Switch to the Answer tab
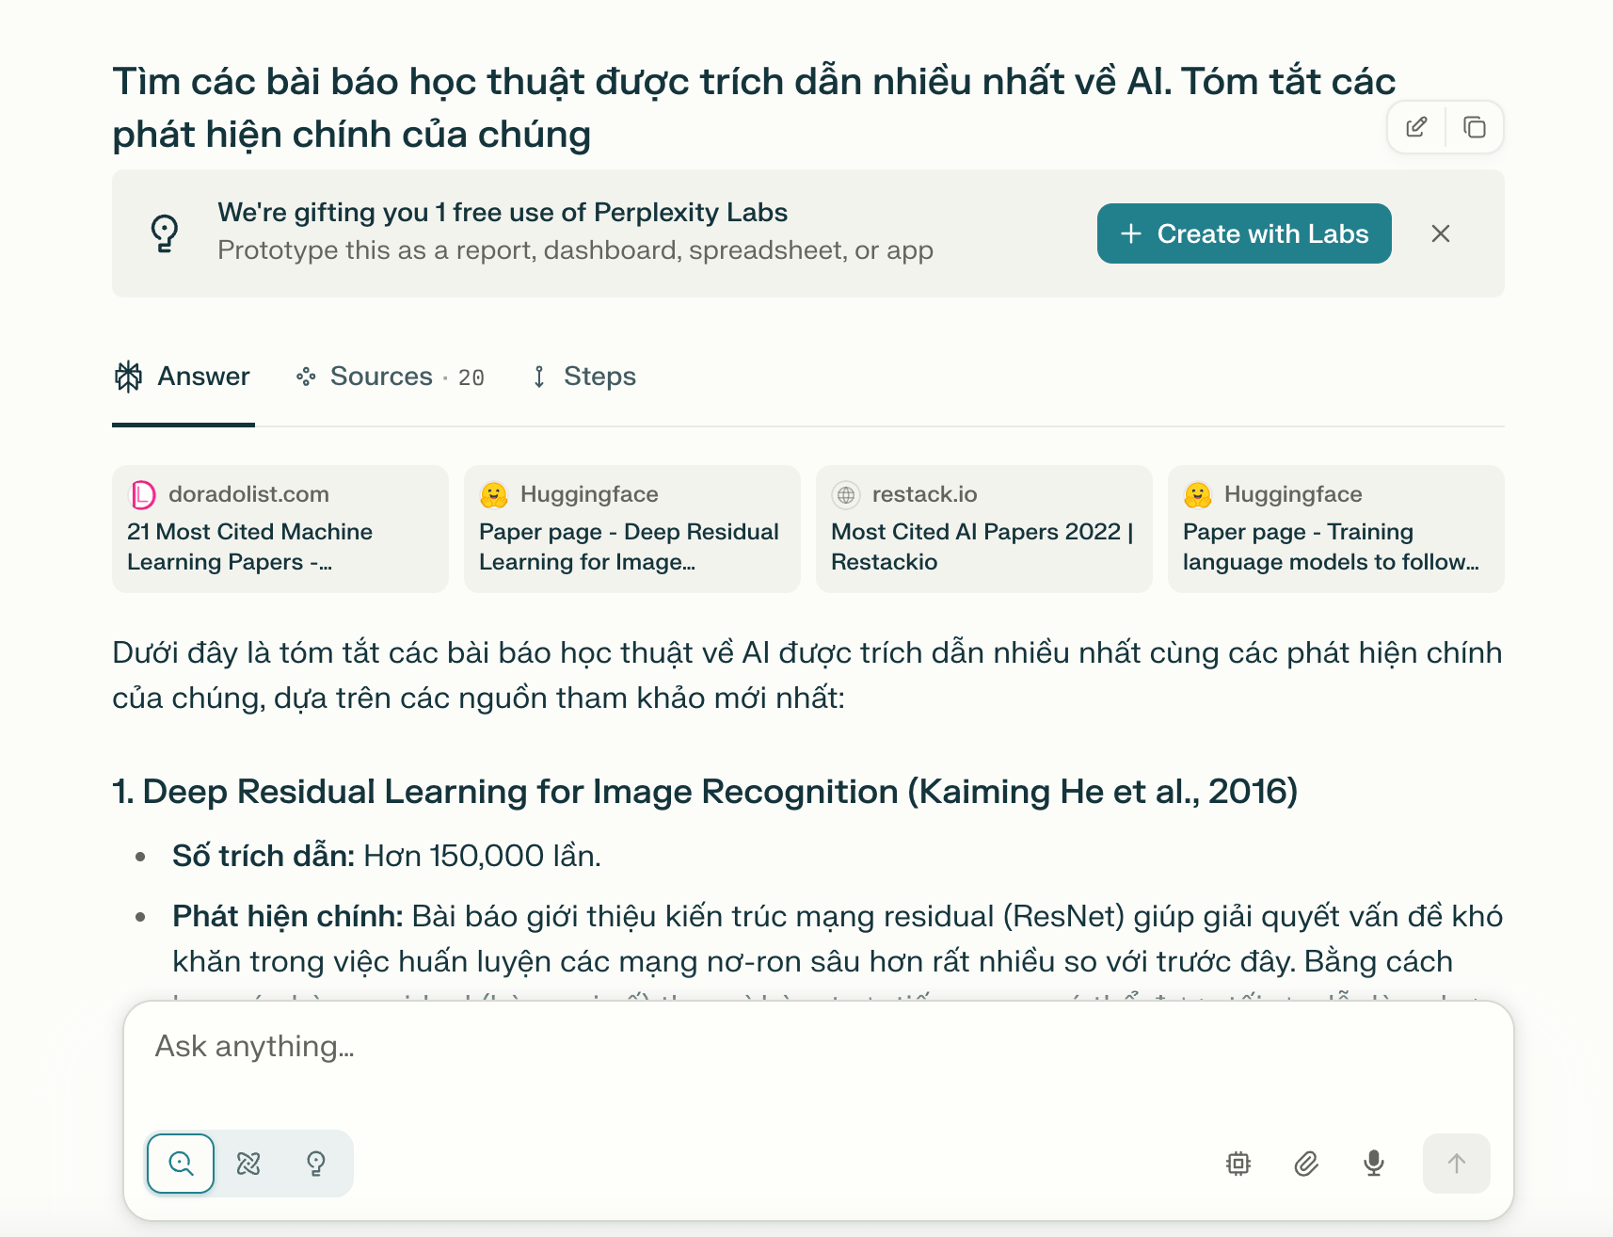This screenshot has height=1237, width=1613. pyautogui.click(x=183, y=377)
